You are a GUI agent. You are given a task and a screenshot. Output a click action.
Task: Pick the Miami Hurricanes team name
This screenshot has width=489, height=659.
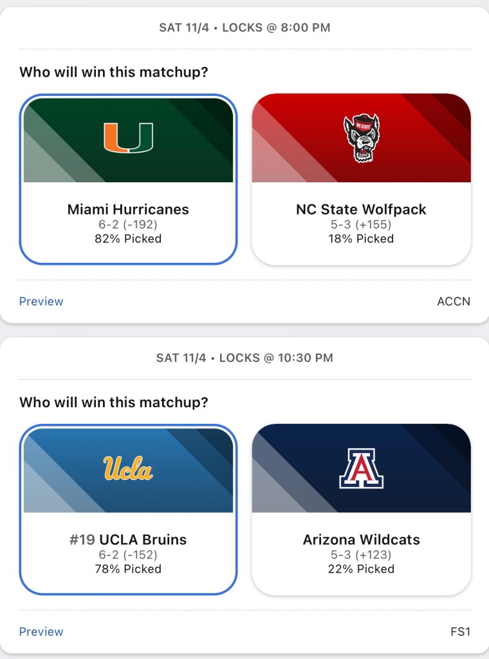pos(128,209)
